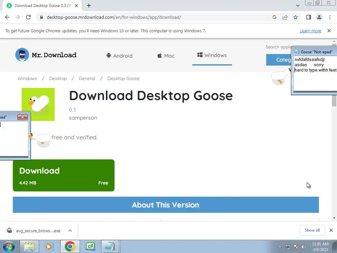Switch to the Mac section
The image size is (337, 253).
pyautogui.click(x=166, y=56)
